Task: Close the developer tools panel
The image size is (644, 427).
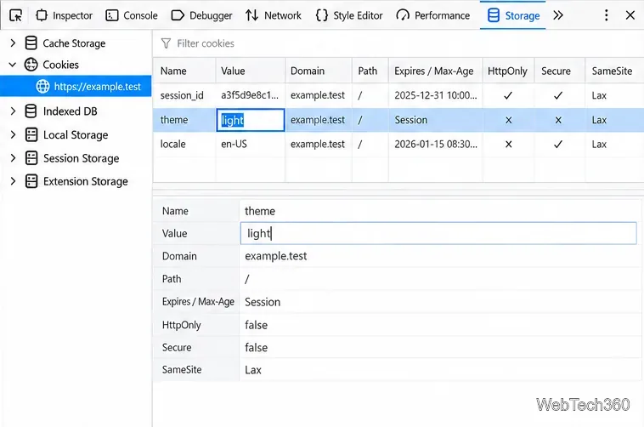Action: pos(630,15)
